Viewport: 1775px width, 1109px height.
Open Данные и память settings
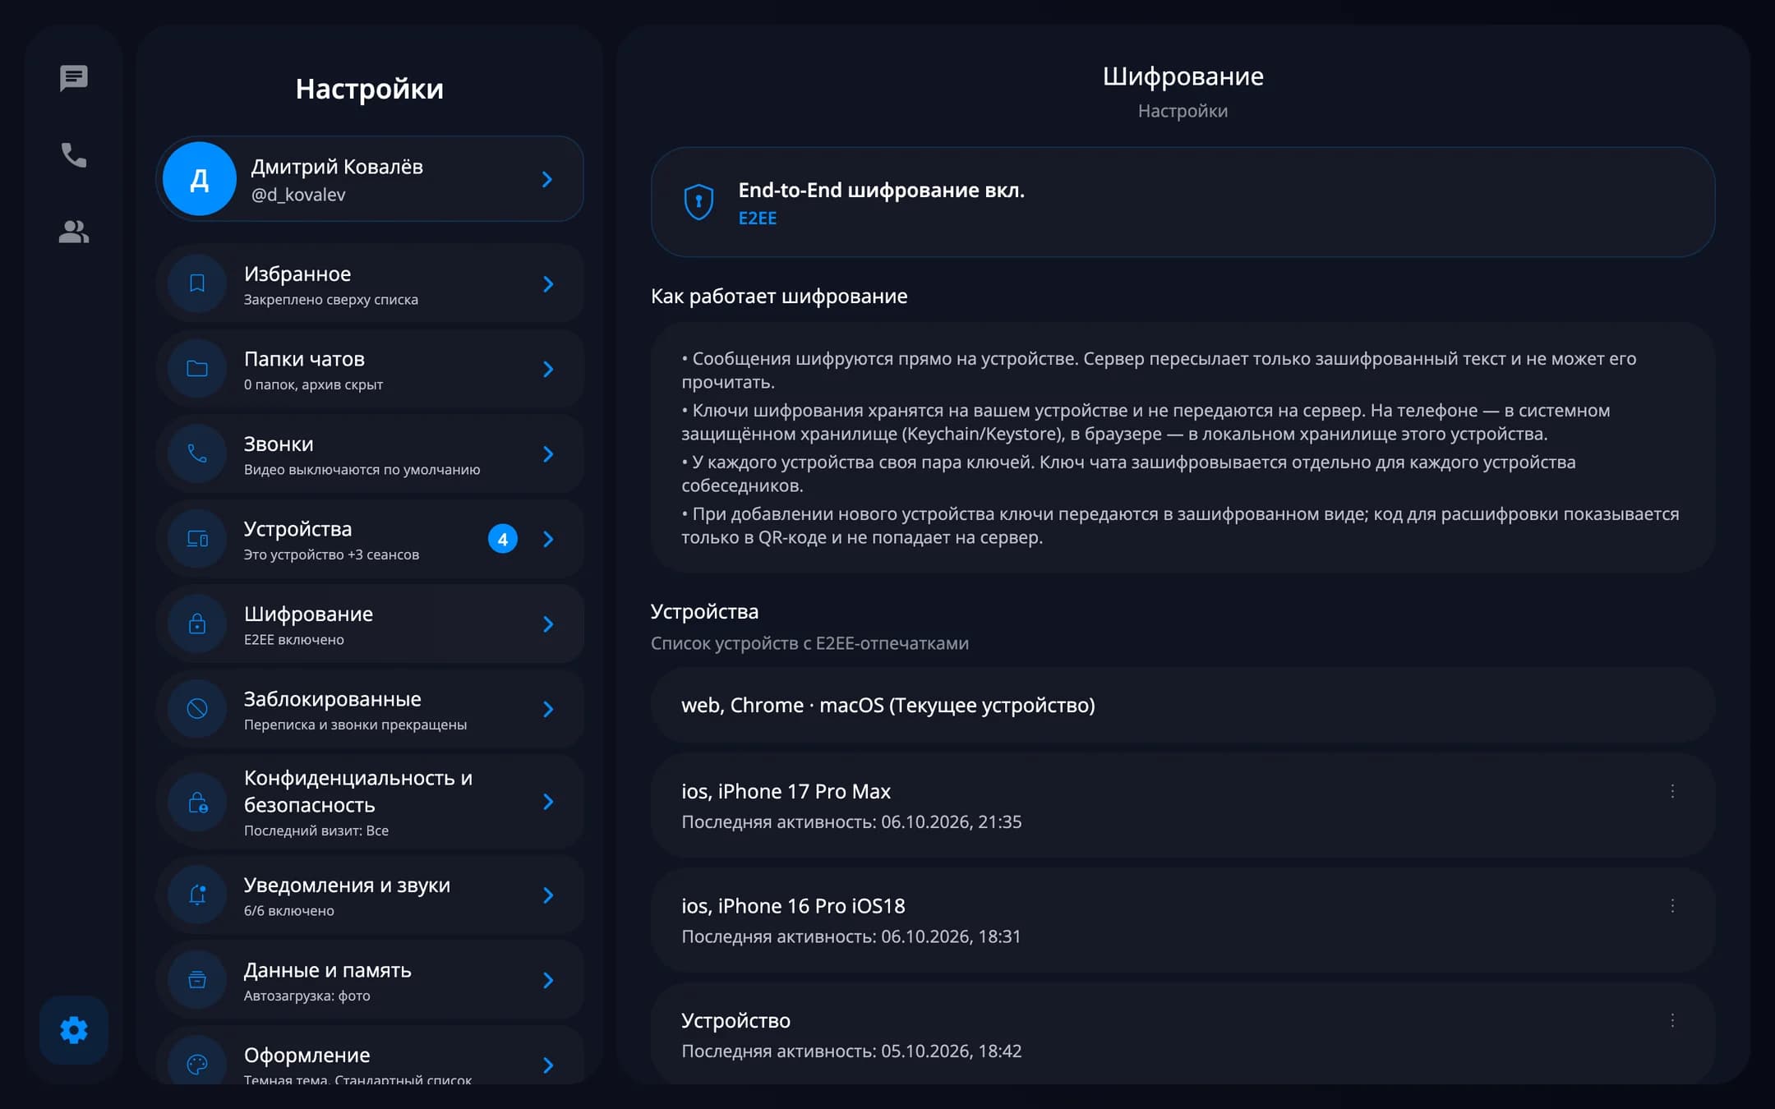pos(370,980)
